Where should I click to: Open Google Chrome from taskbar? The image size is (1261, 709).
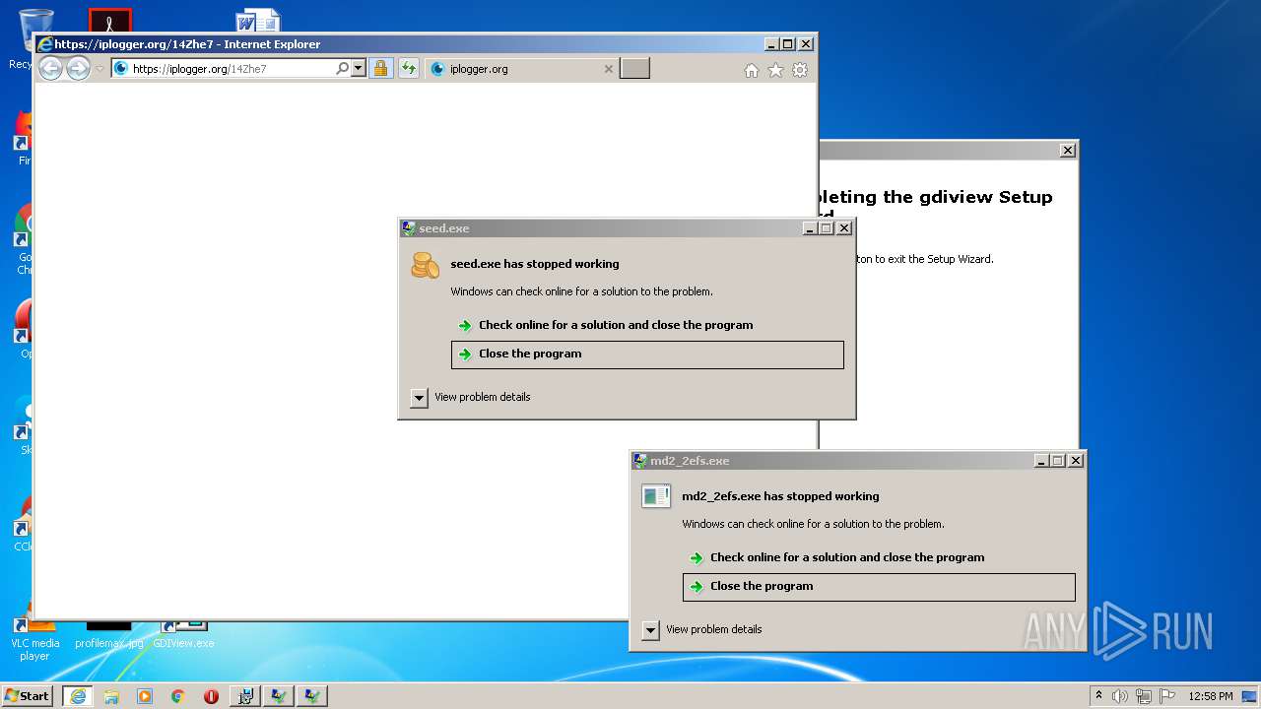tap(178, 696)
